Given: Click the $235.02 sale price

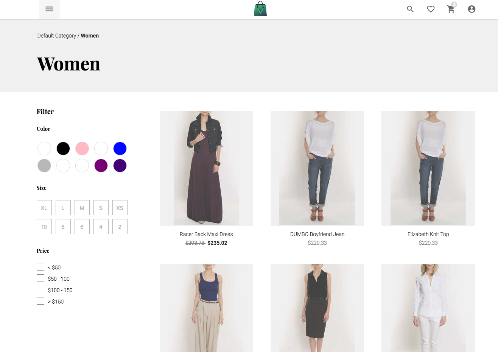Looking at the screenshot, I should [x=217, y=243].
